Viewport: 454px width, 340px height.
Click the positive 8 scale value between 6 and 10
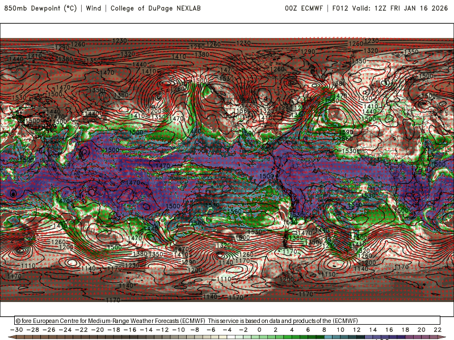(x=324, y=330)
